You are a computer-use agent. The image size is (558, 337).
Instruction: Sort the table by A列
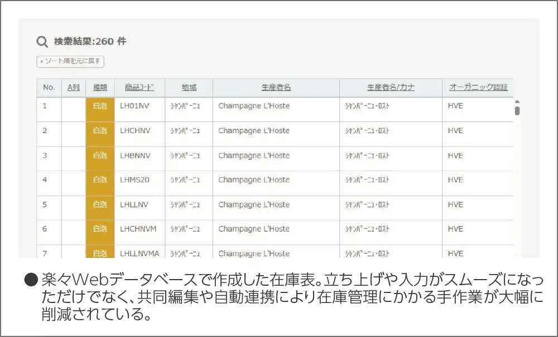pos(72,87)
